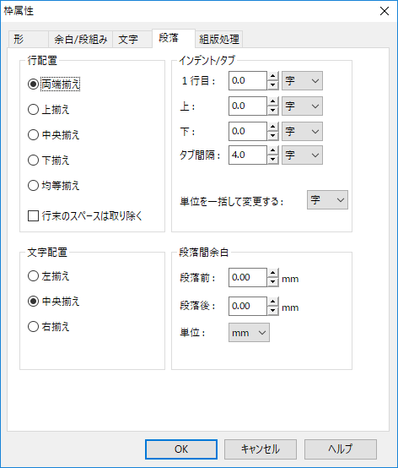Select 均等揃え radio button

54,186
